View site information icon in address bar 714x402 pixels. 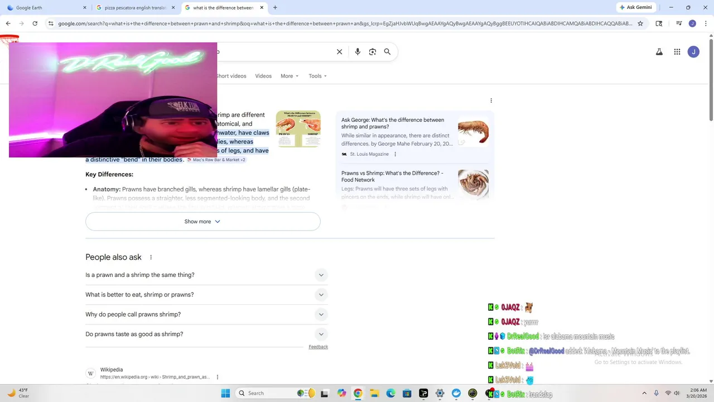51,23
